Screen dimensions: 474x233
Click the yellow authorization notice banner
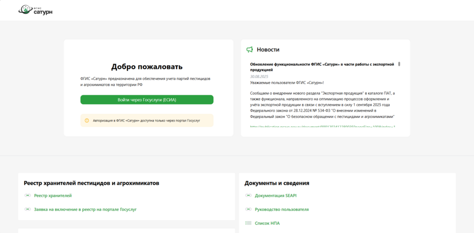(x=146, y=120)
